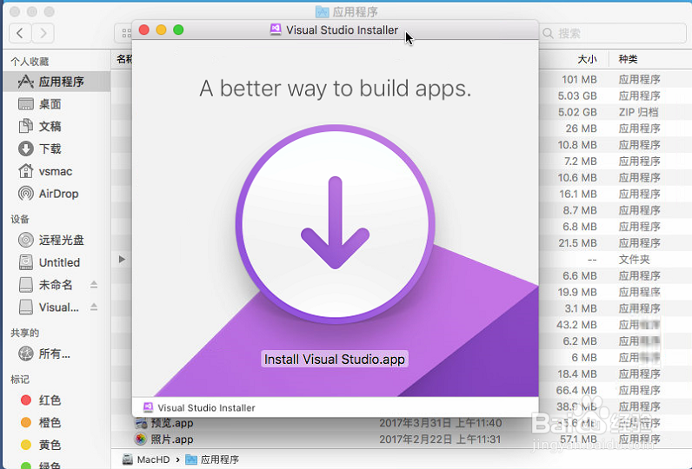692x469 pixels.
Task: Click Finder icon view button
Action: [126, 33]
